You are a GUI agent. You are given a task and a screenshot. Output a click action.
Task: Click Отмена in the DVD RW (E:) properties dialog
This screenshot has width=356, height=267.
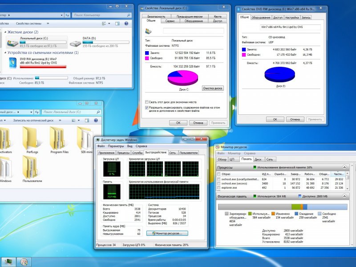point(295,119)
